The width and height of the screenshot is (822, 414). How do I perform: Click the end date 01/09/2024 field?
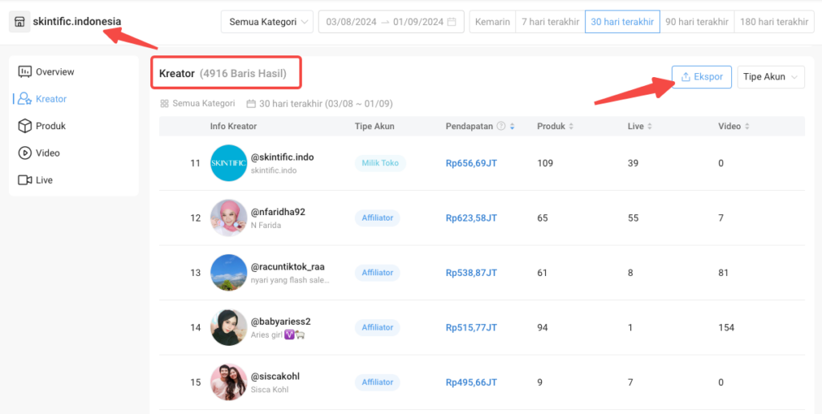point(418,22)
